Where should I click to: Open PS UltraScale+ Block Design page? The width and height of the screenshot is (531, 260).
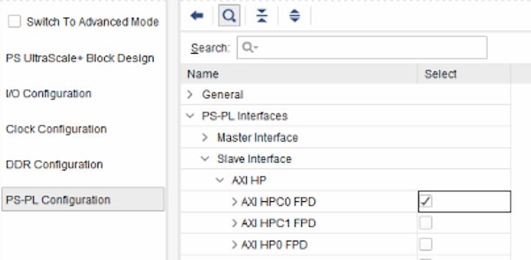80,59
